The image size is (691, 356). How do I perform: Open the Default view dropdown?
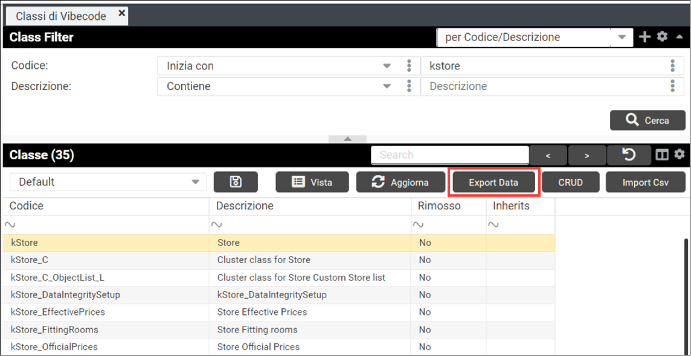coord(195,182)
